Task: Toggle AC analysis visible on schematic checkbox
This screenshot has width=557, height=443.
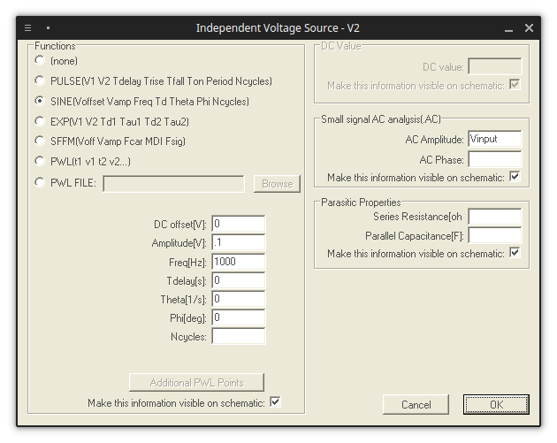Action: [515, 177]
